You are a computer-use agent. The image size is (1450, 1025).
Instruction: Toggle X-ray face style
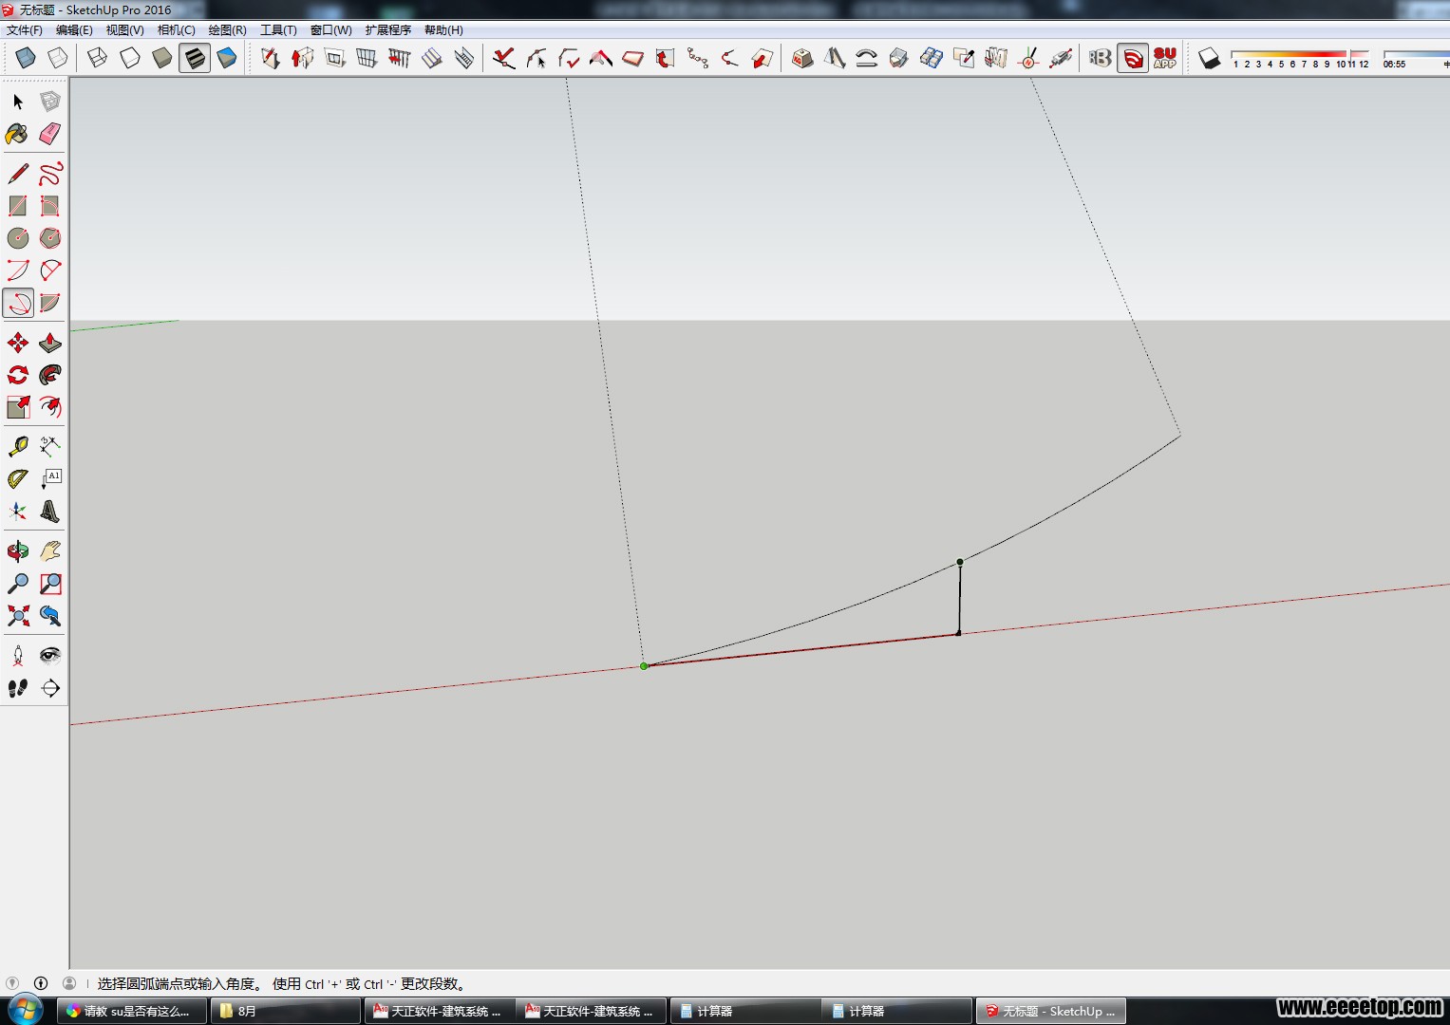[26, 58]
